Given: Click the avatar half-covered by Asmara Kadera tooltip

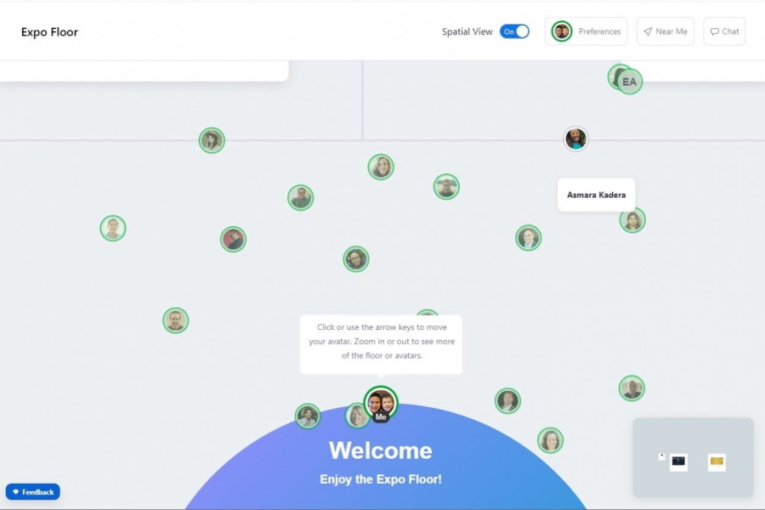Looking at the screenshot, I should pos(632,221).
